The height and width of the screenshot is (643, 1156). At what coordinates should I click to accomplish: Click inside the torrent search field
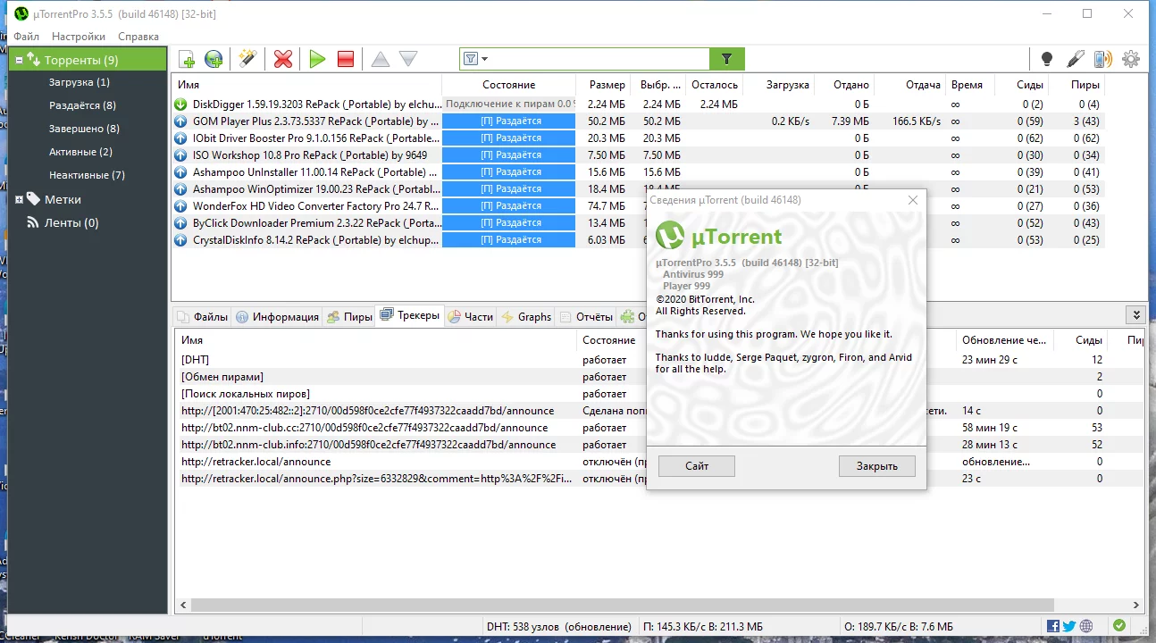(x=599, y=59)
